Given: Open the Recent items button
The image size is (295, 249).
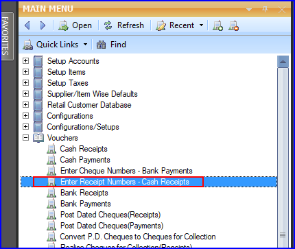Looking at the screenshot, I should pos(175,25).
